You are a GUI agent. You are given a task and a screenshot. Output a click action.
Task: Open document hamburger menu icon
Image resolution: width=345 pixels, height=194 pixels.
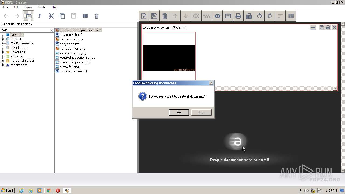coord(313,27)
